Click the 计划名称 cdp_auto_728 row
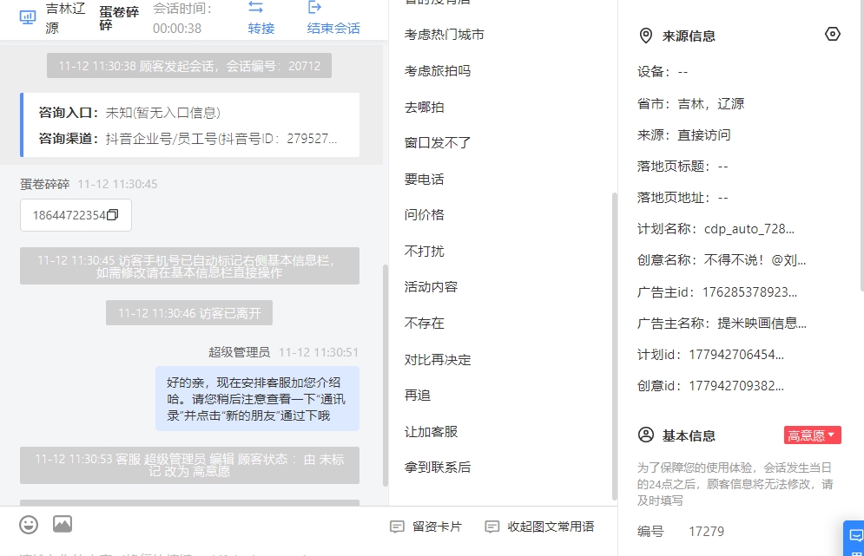This screenshot has width=864, height=556. (716, 229)
